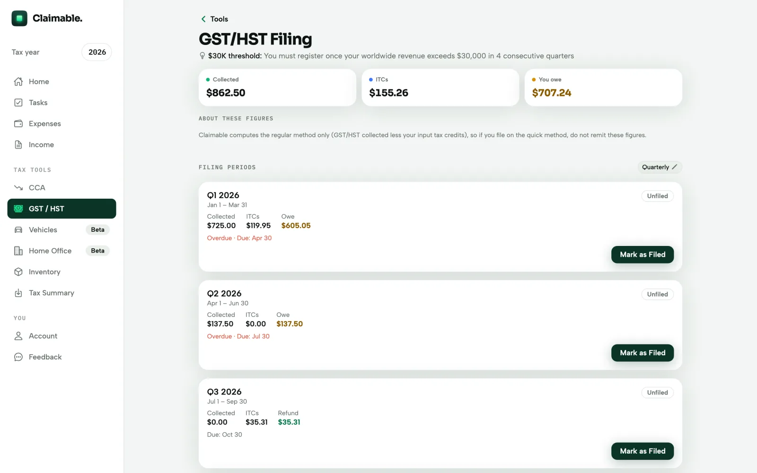The image size is (757, 473).
Task: Click the 'Overdue · Due: Jul 30' text
Action: [x=238, y=336]
